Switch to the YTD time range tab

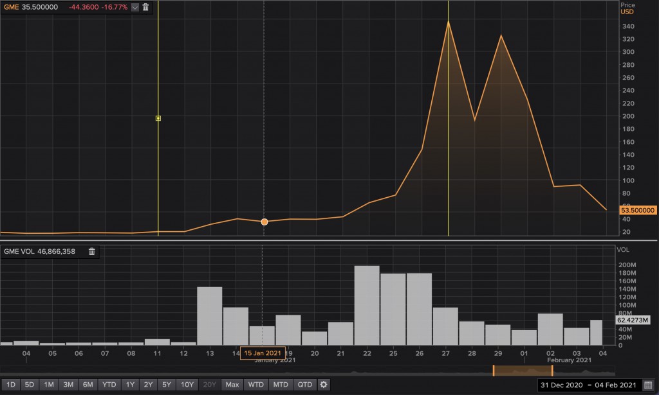[107, 384]
